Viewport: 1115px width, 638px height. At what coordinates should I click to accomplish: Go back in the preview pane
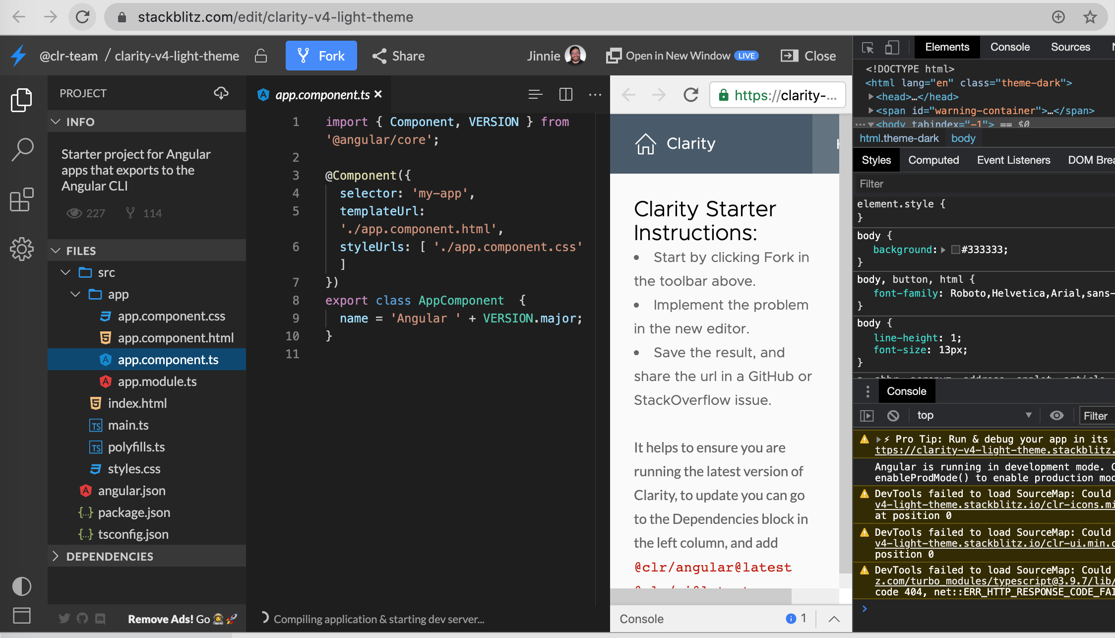(x=628, y=94)
